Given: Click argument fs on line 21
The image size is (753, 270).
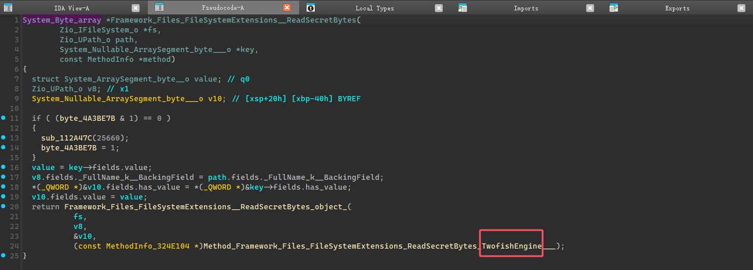Looking at the screenshot, I should pyautogui.click(x=78, y=217).
